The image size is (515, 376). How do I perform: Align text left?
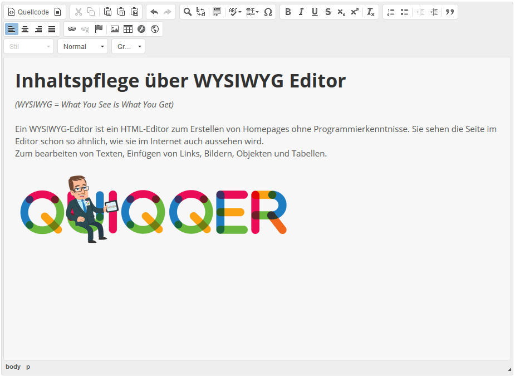[12, 30]
